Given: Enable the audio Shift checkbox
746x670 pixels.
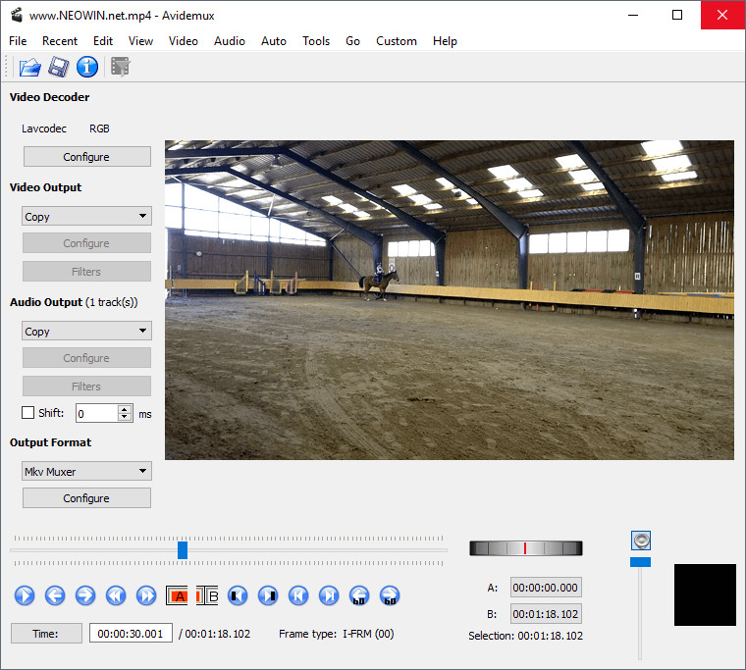Looking at the screenshot, I should pos(27,413).
